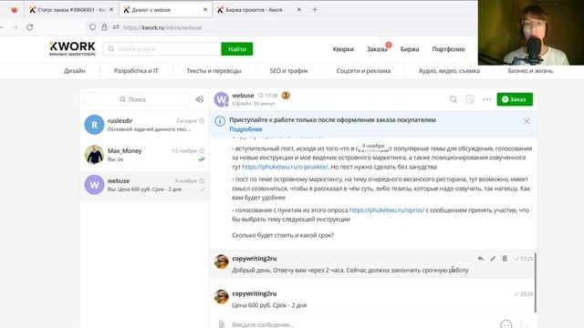Click the sound mute icon beside chat search
This screenshot has height=328, width=584.
coord(200,99)
